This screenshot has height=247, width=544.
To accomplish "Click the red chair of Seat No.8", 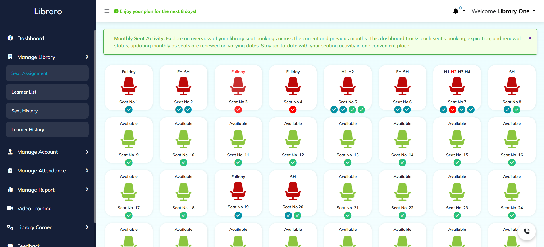I will (x=512, y=87).
